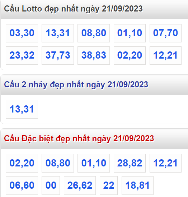
Task: Click Cầu 2 nháy đẹp nhất heading
Action: coord(76,84)
